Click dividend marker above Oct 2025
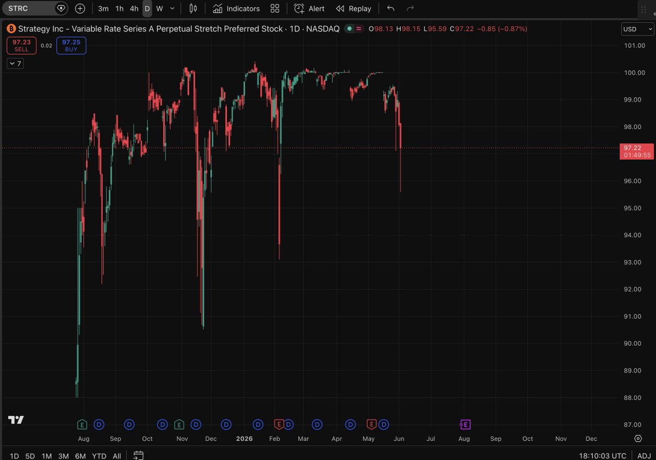656x460 pixels. (162, 424)
